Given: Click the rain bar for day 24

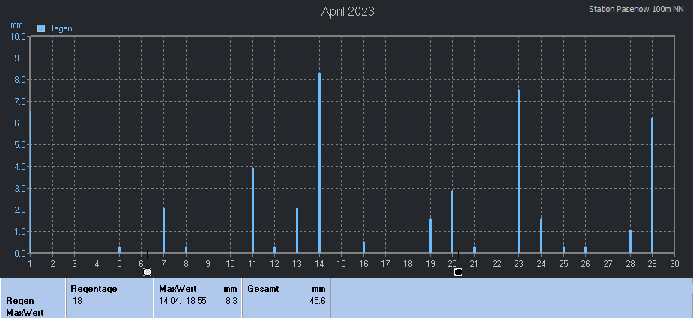Looking at the screenshot, I should [541, 236].
